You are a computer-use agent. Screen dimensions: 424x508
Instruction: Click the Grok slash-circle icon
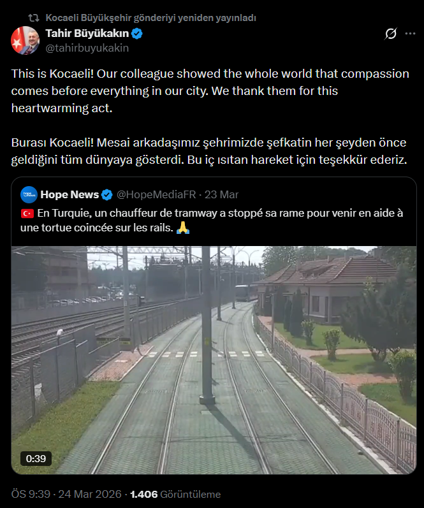[x=391, y=33]
